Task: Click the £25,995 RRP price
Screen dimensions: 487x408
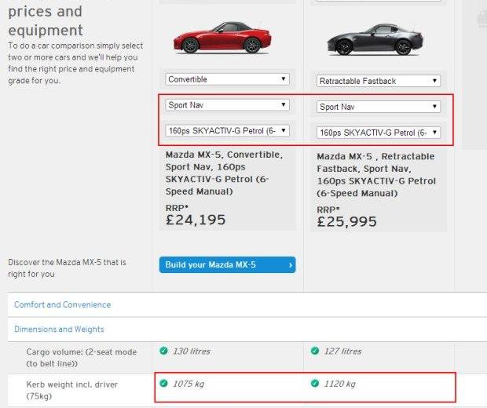Action: [x=346, y=222]
